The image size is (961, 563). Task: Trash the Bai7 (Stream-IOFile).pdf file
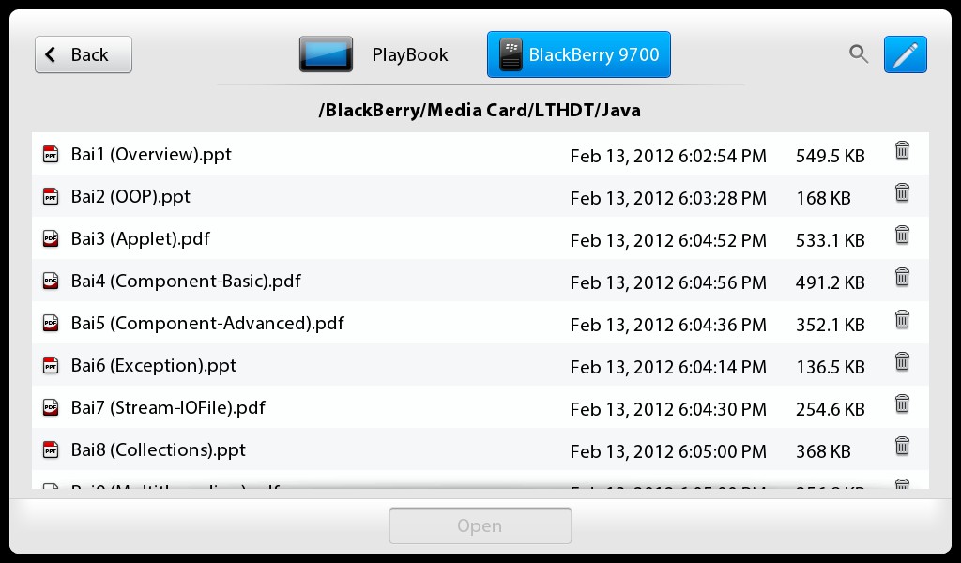pyautogui.click(x=902, y=403)
